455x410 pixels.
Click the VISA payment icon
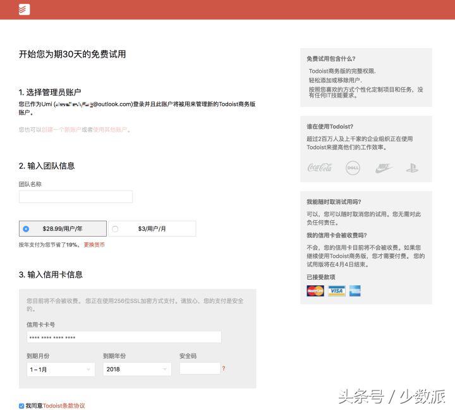tap(337, 290)
